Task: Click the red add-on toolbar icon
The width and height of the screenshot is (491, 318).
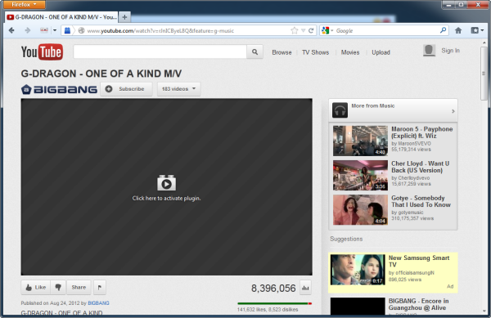Action: click(44, 30)
